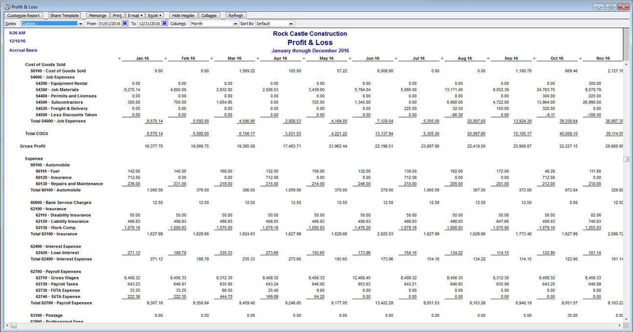Image resolution: width=633 pixels, height=332 pixels.
Task: Select row 60110 · Fuel
Action: 48,171
